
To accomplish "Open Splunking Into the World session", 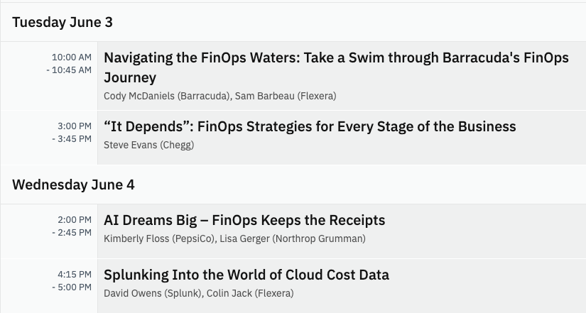I will (246, 275).
